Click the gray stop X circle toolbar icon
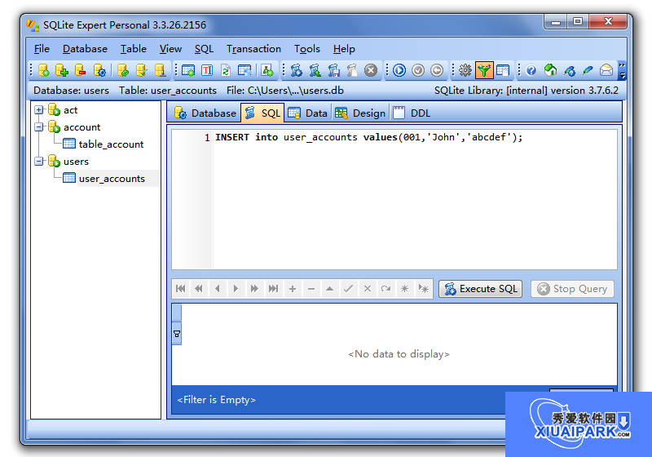 [371, 70]
